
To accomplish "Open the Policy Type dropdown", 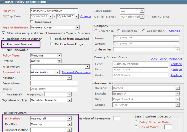I will click(x=59, y=55).
